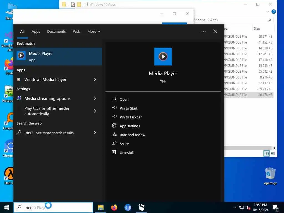Click Explorer search box magnifier

pos(269,20)
